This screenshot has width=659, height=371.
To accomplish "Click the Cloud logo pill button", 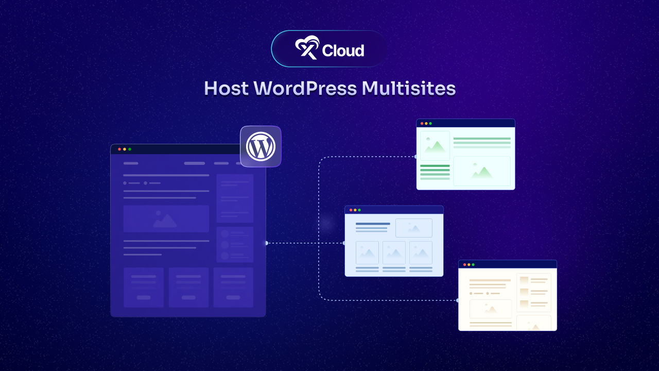I will click(x=329, y=48).
